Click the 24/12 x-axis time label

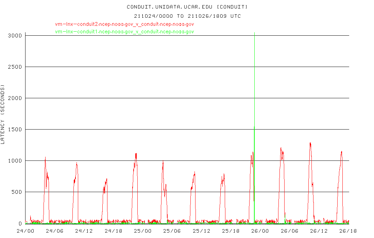[x=84, y=231]
